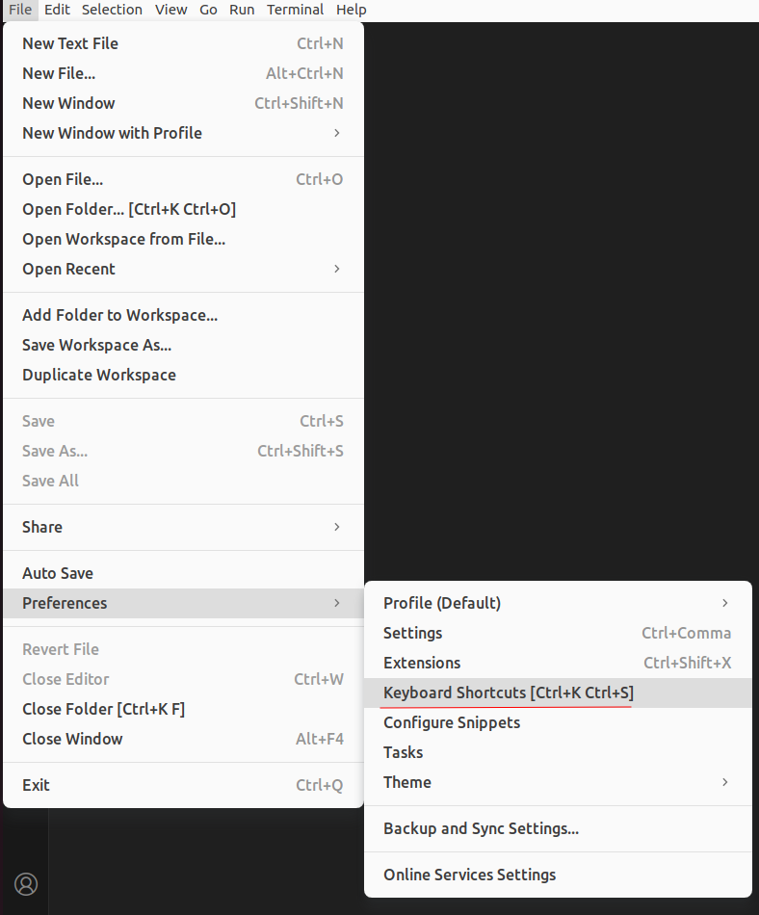Open the Help menu
759x915 pixels.
click(351, 10)
